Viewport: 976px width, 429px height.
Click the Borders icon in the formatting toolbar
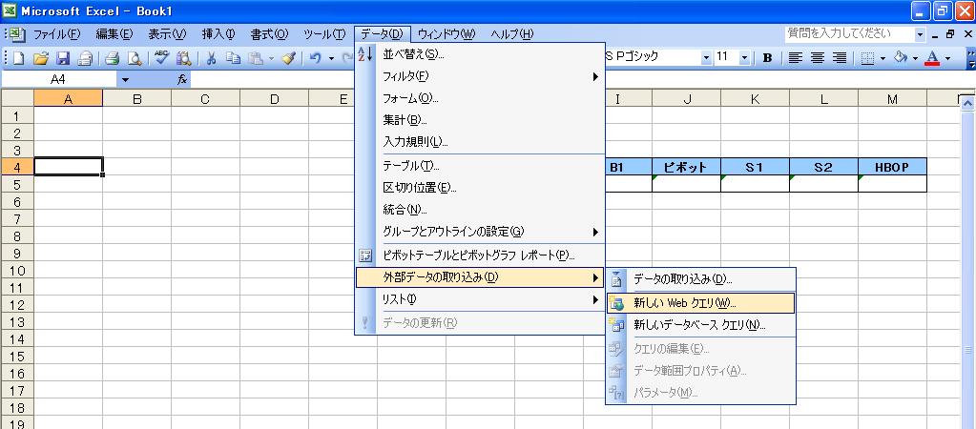(x=867, y=58)
